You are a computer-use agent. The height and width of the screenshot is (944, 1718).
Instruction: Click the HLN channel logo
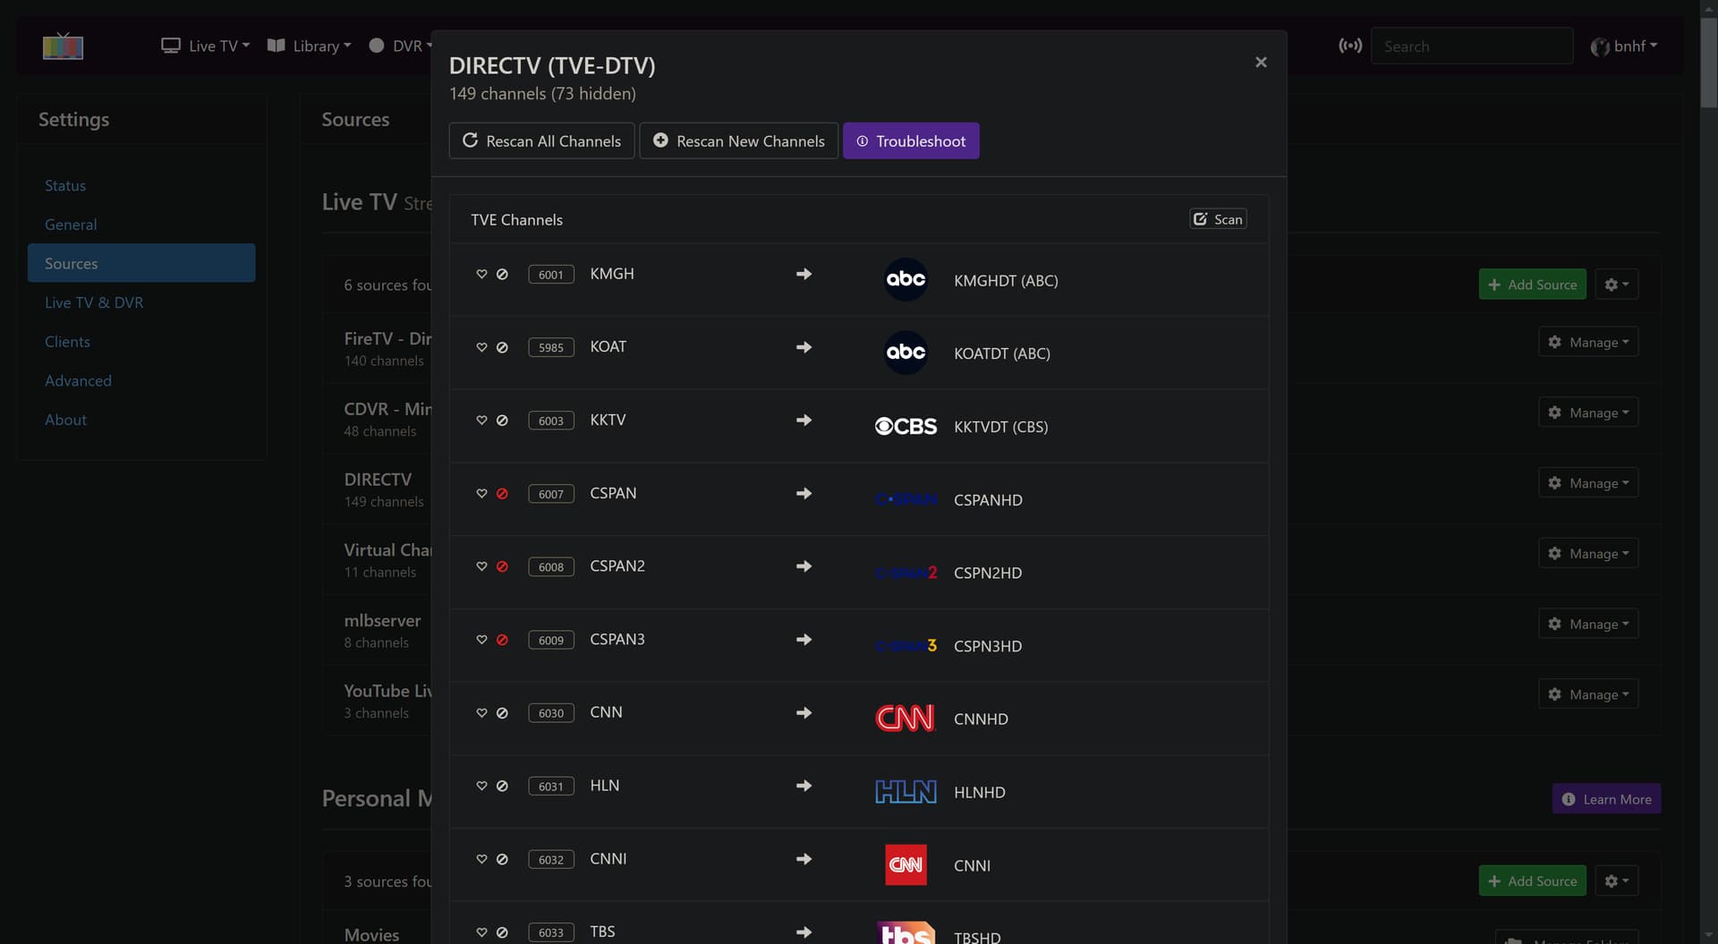905,792
